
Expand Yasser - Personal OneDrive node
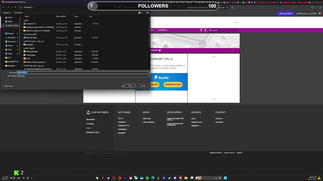pos(3,25)
